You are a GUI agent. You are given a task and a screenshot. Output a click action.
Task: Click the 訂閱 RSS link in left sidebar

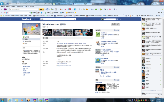pos(25,69)
